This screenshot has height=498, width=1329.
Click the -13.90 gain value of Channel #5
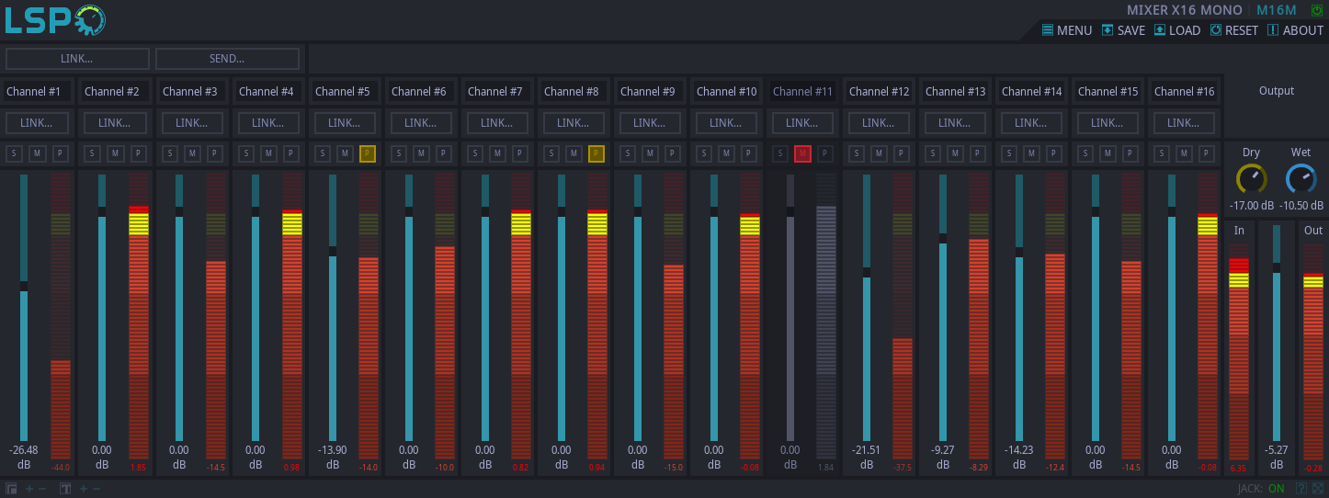pyautogui.click(x=333, y=450)
